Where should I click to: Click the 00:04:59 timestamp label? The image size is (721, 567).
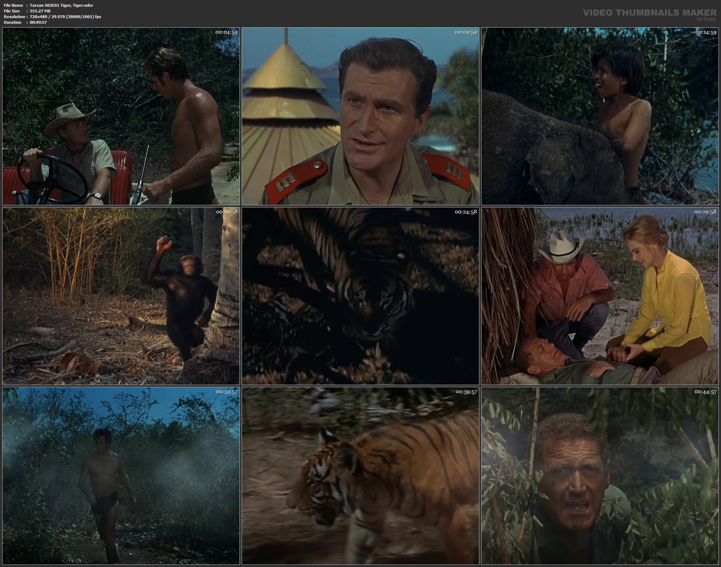point(226,32)
